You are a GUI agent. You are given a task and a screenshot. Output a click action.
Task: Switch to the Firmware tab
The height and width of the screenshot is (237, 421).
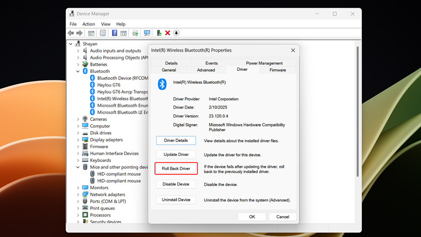click(x=277, y=70)
